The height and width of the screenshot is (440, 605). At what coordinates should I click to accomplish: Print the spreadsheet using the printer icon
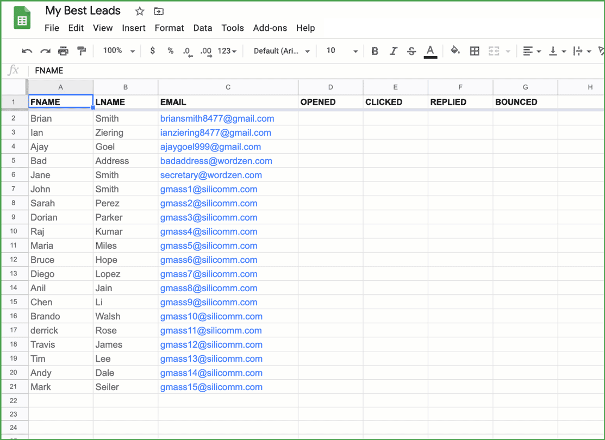64,51
